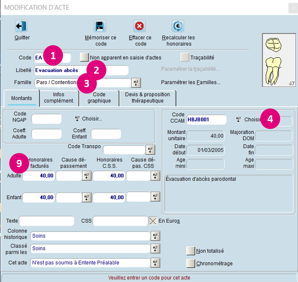The height and width of the screenshot is (282, 298).
Task: Click the Choisir arrow icon beside Code CCAM
Action: [x=238, y=119]
